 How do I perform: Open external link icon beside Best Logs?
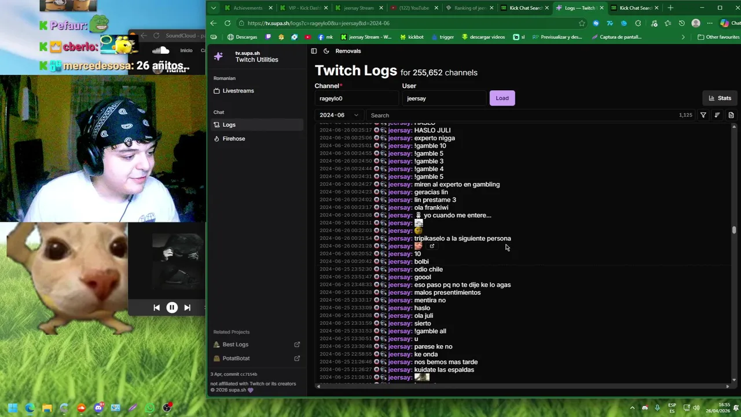[x=297, y=345]
